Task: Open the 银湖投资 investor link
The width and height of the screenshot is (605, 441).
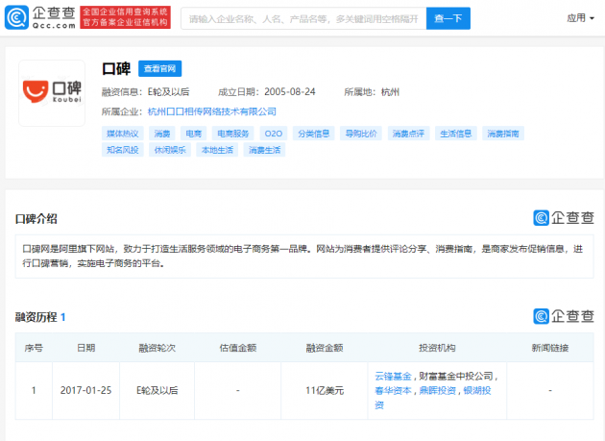Action: pyautogui.click(x=477, y=391)
